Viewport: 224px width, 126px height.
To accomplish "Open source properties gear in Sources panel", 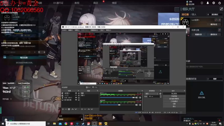I will pyautogui.click(x=69, y=109).
